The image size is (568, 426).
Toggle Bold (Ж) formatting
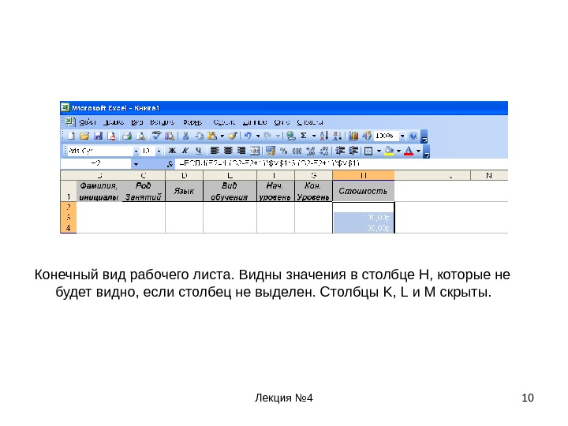(x=172, y=151)
